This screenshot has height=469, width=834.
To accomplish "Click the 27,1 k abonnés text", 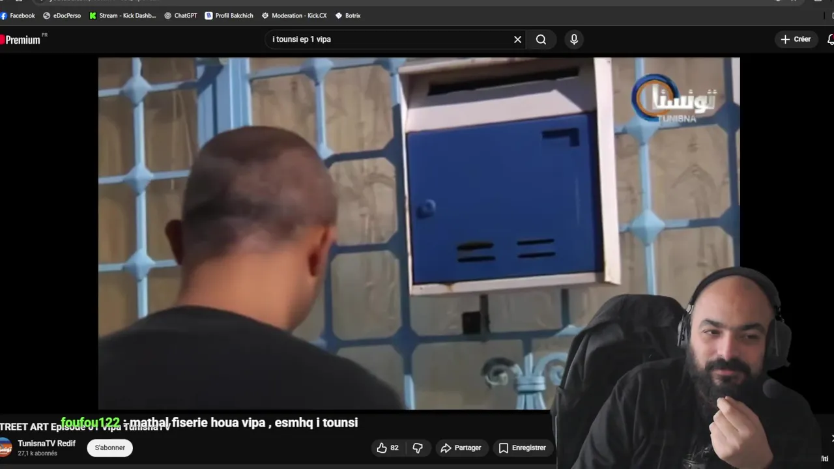I will point(38,453).
